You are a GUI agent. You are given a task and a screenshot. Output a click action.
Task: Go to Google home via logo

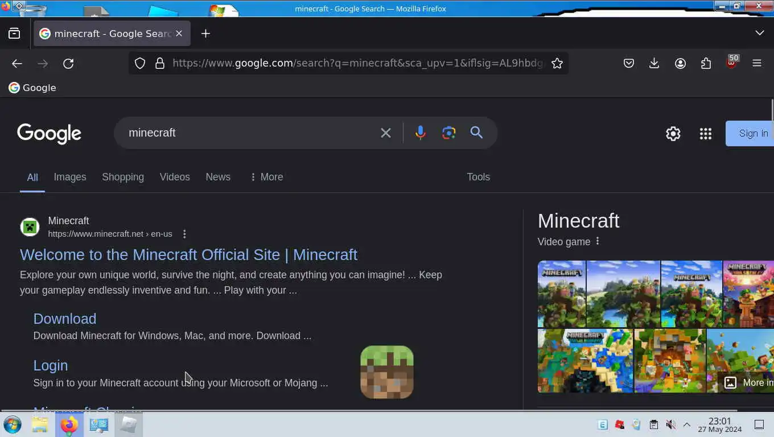49,134
